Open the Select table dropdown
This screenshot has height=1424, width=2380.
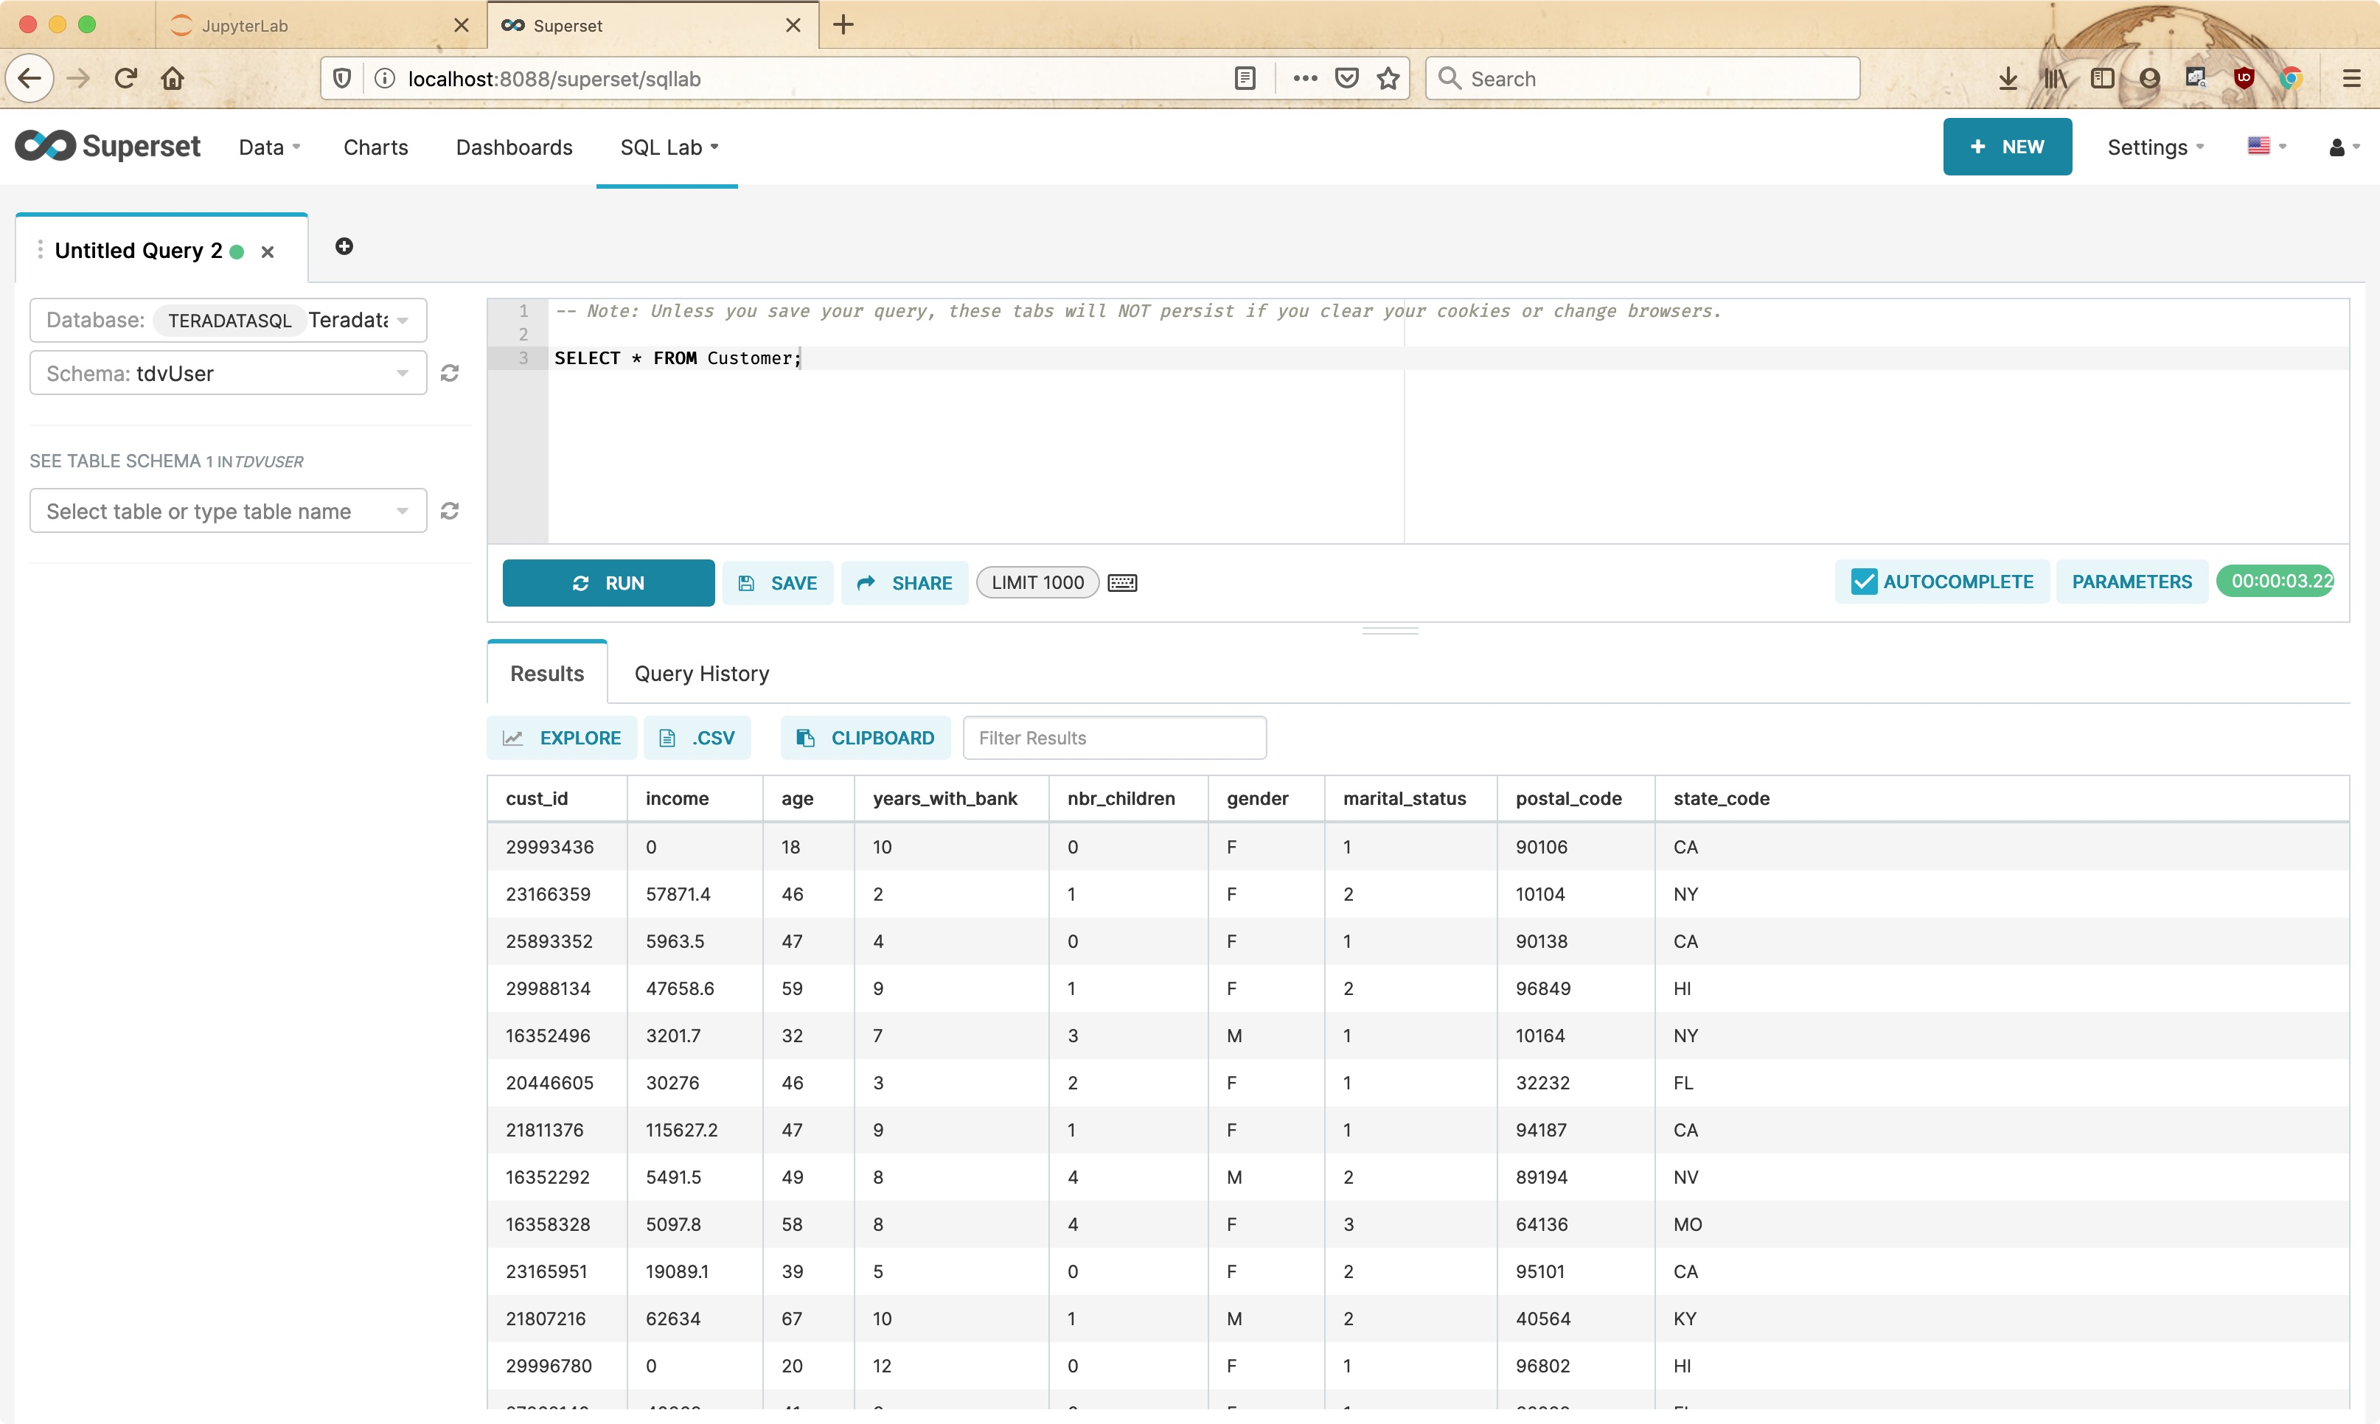click(x=229, y=511)
